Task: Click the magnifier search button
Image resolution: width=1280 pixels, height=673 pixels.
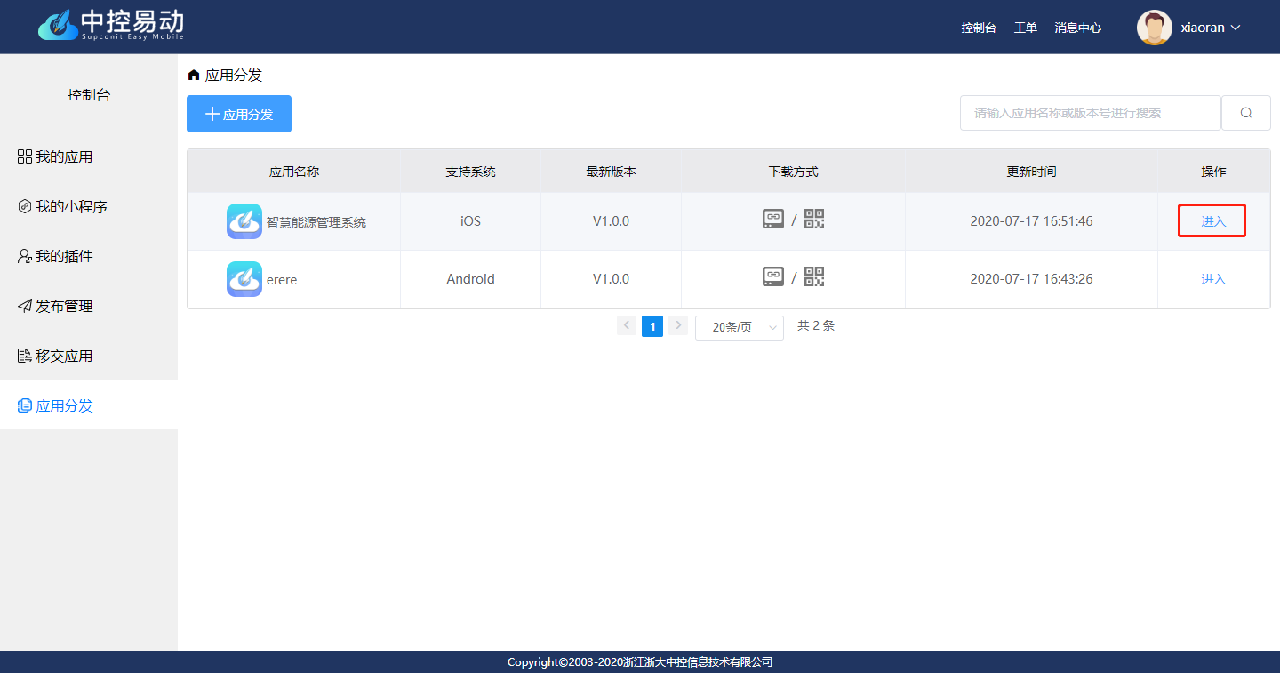Action: 1246,113
